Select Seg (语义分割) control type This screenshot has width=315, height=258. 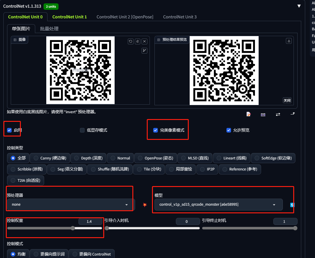click(67, 169)
